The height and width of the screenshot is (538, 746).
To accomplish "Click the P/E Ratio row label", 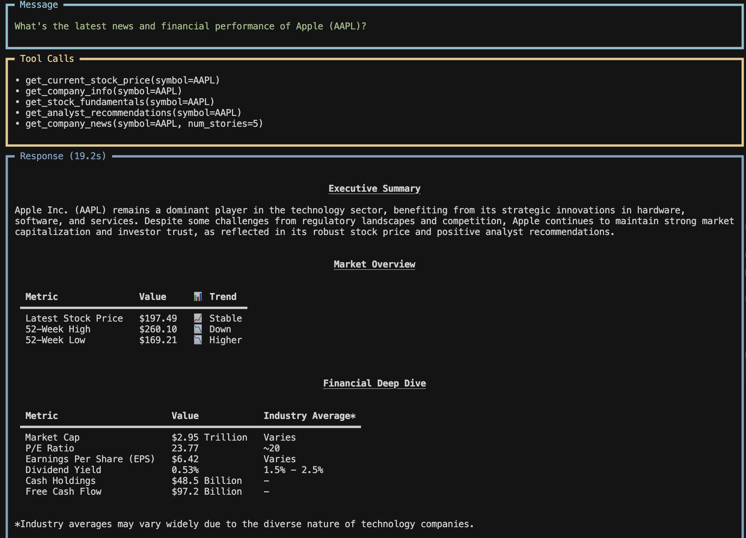I will click(50, 448).
